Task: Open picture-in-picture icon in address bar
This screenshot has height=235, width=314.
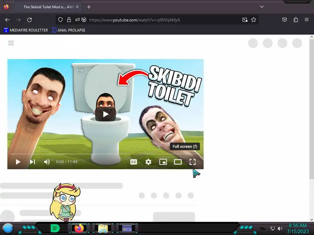Action: (x=245, y=20)
